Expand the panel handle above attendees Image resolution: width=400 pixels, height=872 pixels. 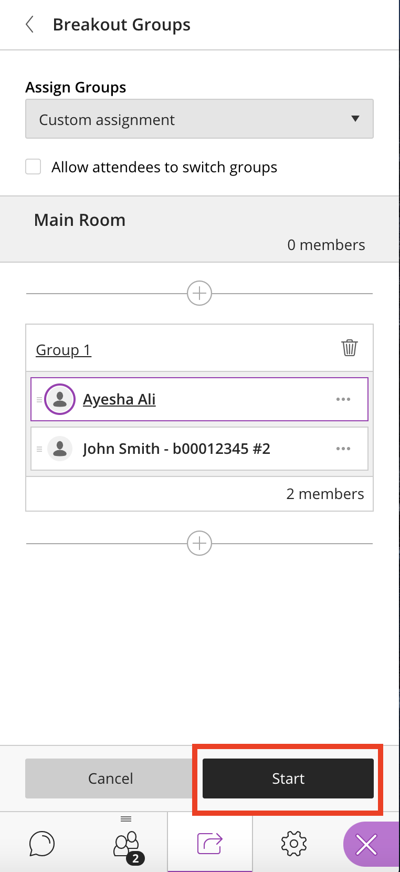(x=126, y=819)
